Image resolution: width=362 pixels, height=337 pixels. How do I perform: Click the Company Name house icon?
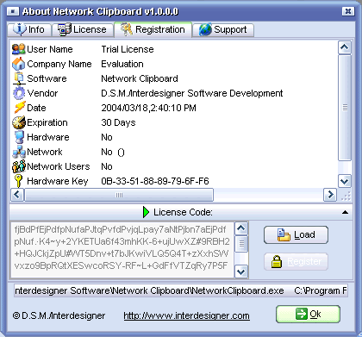click(19, 64)
